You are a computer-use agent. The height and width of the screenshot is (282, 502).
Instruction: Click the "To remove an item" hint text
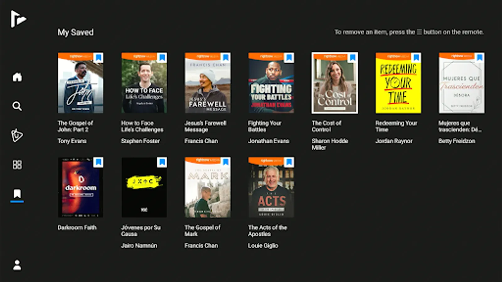tap(409, 32)
